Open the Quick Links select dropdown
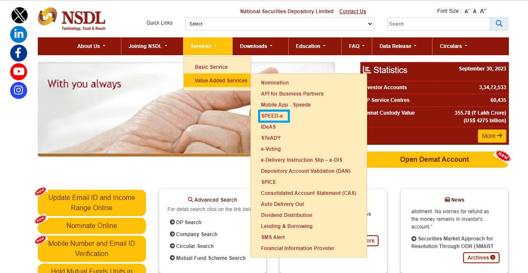The width and height of the screenshot is (528, 273). 280,24
